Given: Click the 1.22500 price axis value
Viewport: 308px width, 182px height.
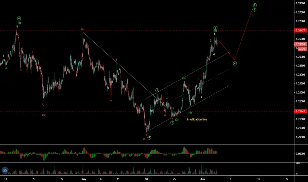Looking at the screenshot, I should click(x=300, y=101).
